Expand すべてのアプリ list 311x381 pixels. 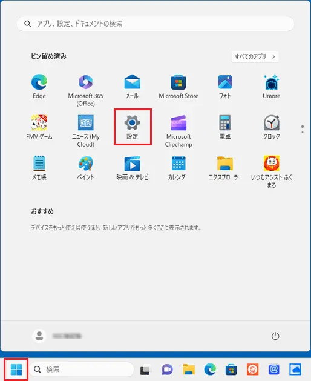click(255, 56)
